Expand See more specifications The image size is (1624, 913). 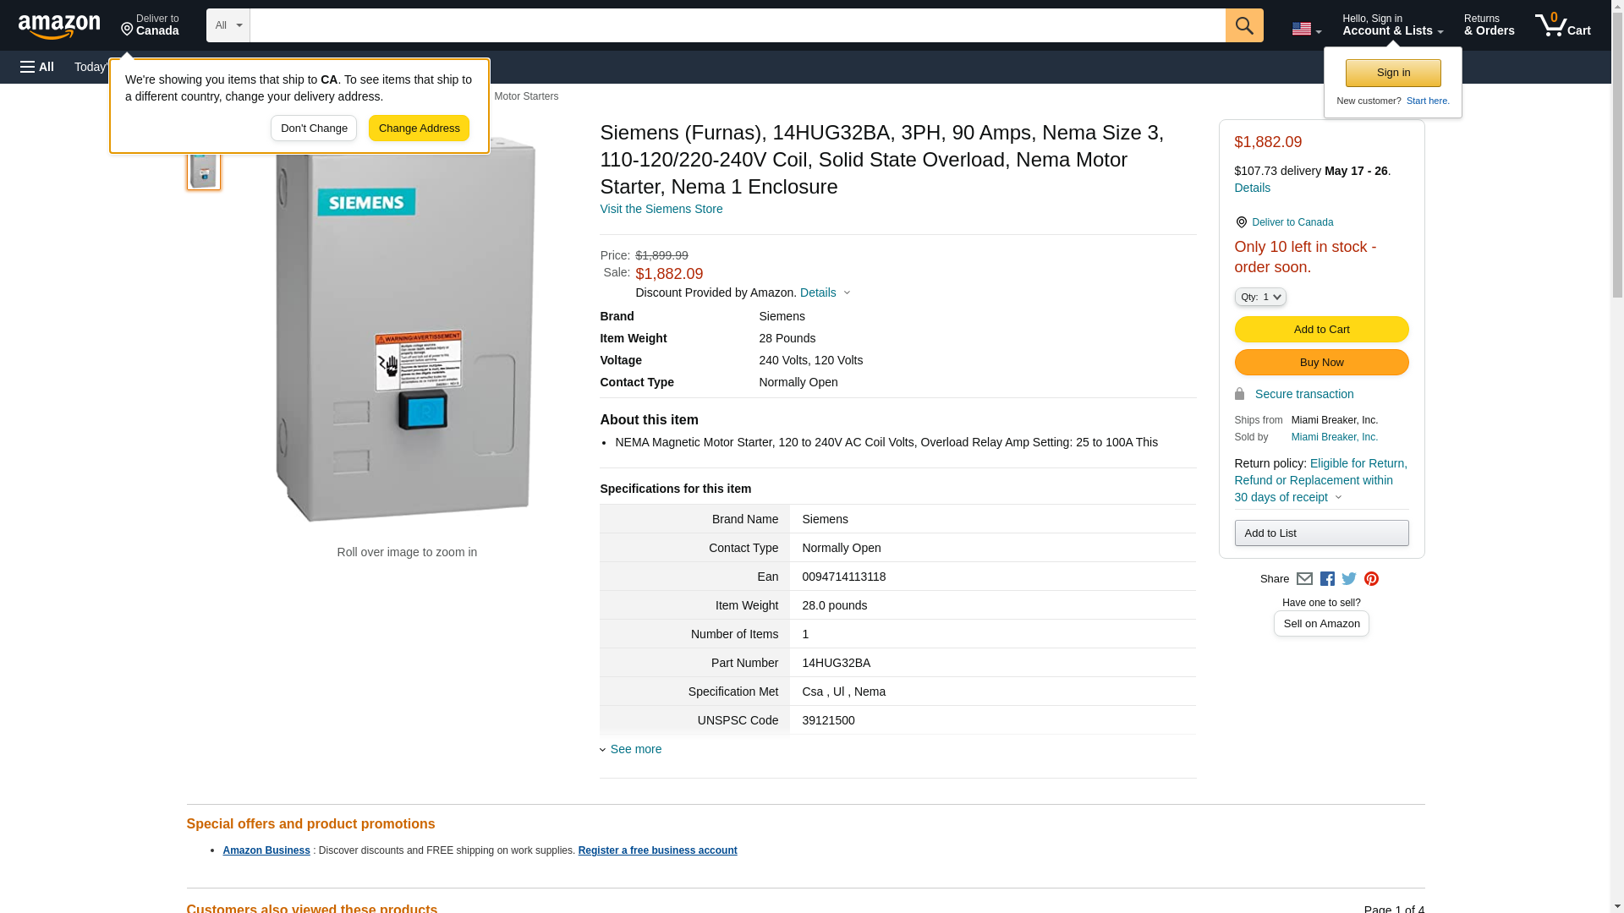tap(634, 749)
